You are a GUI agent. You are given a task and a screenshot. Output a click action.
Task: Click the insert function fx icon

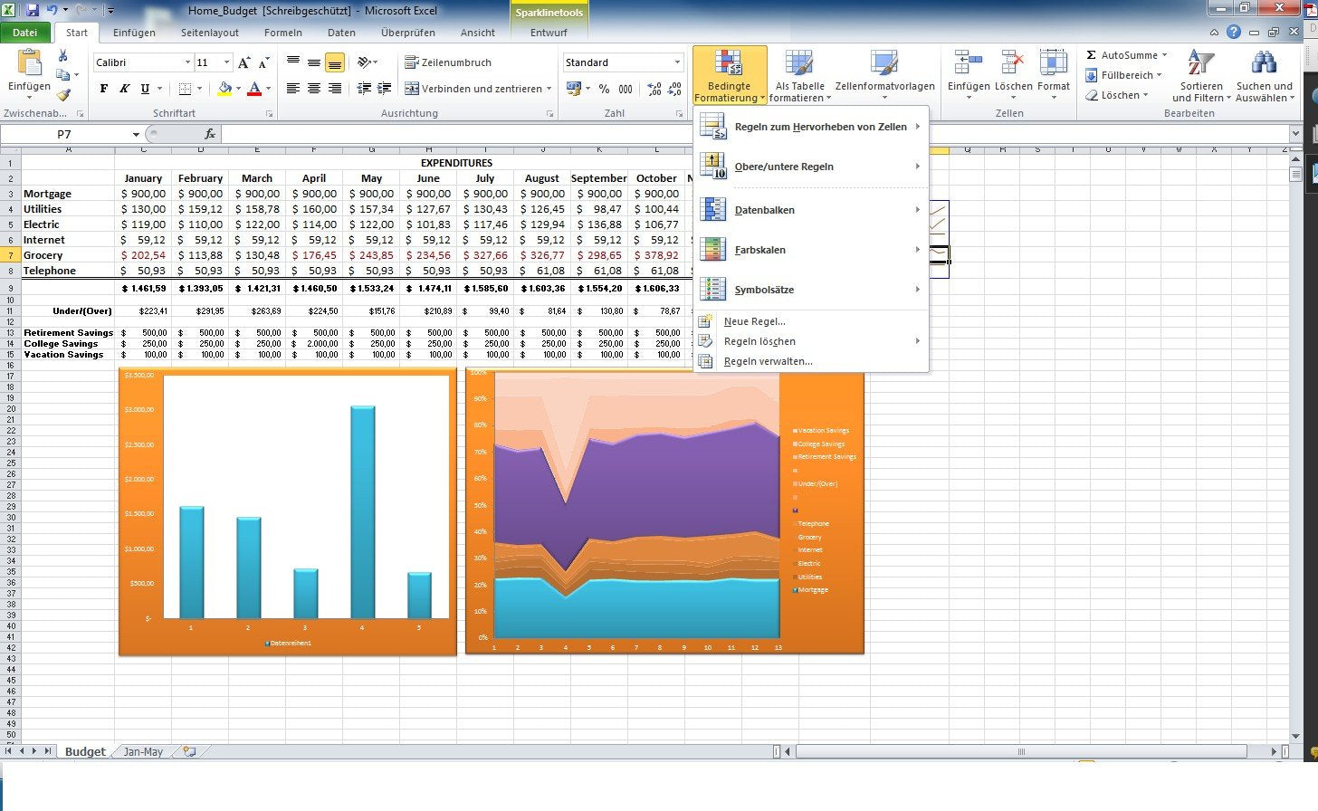tap(210, 134)
